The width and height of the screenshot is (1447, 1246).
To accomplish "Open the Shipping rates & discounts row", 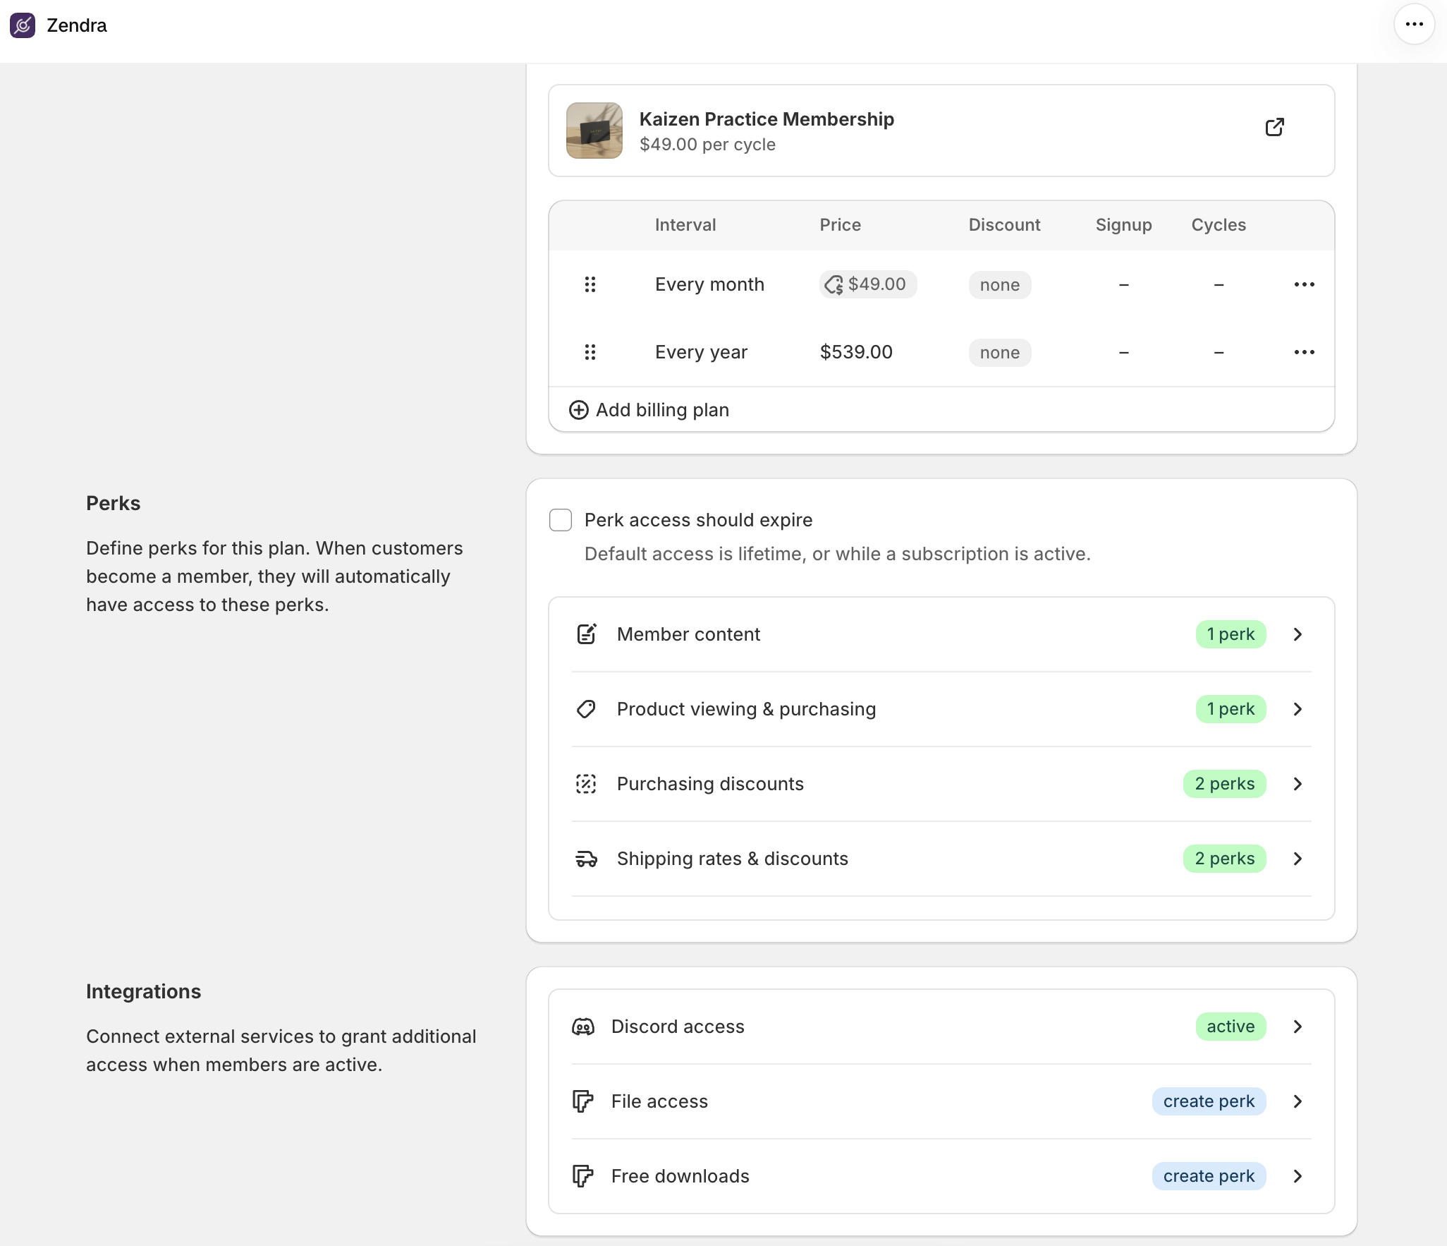I will 941,859.
